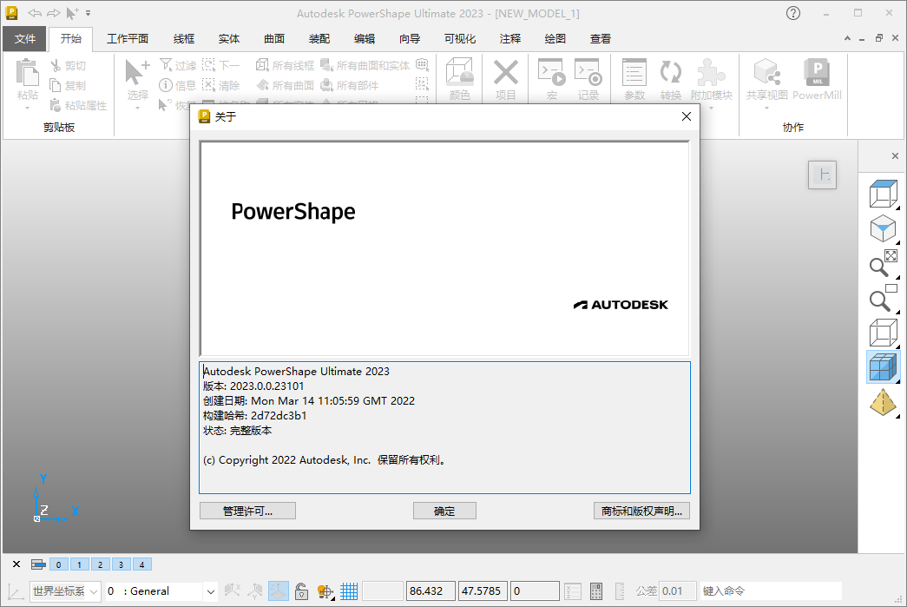Toggle level 3 button
907x607 pixels.
point(121,564)
